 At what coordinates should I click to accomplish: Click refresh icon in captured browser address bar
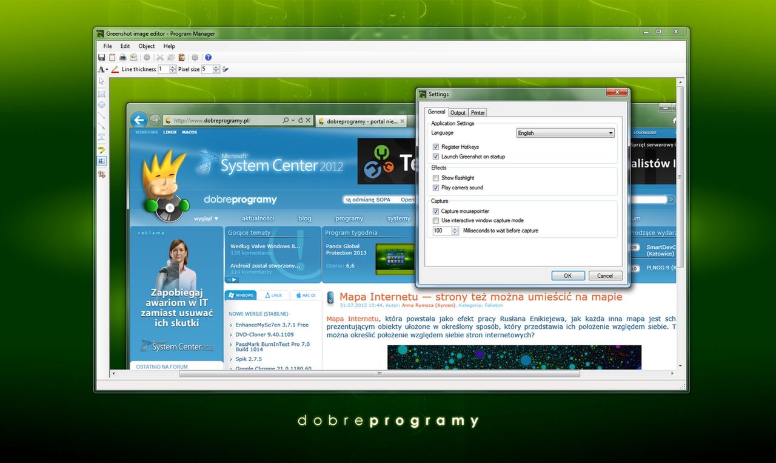pos(300,121)
